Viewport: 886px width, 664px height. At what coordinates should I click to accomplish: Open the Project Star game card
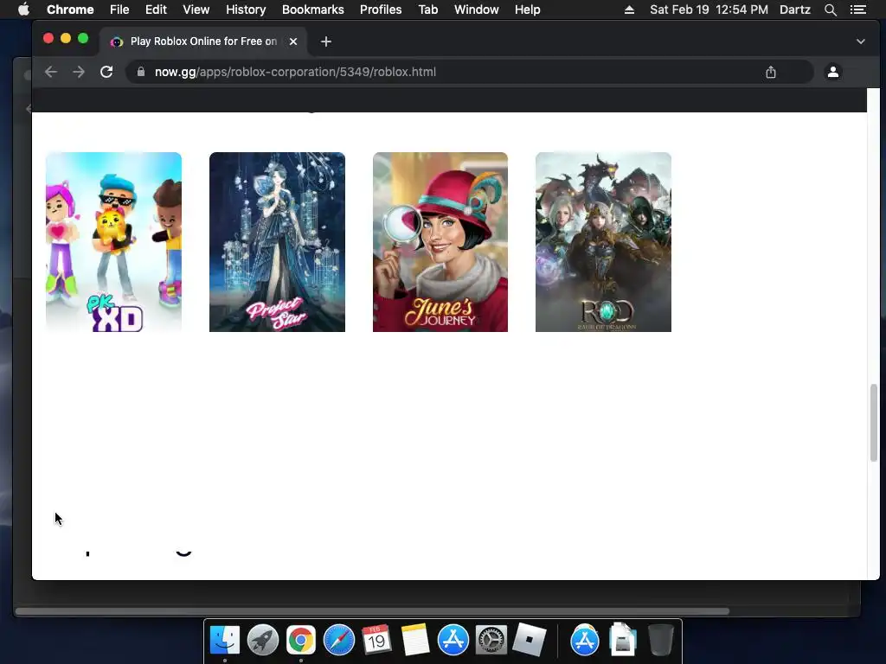(x=277, y=242)
